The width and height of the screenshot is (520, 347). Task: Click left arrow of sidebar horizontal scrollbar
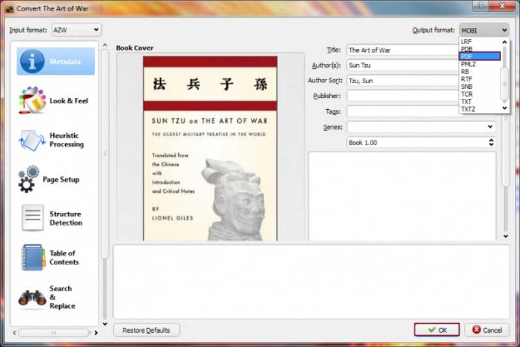[x=14, y=333]
